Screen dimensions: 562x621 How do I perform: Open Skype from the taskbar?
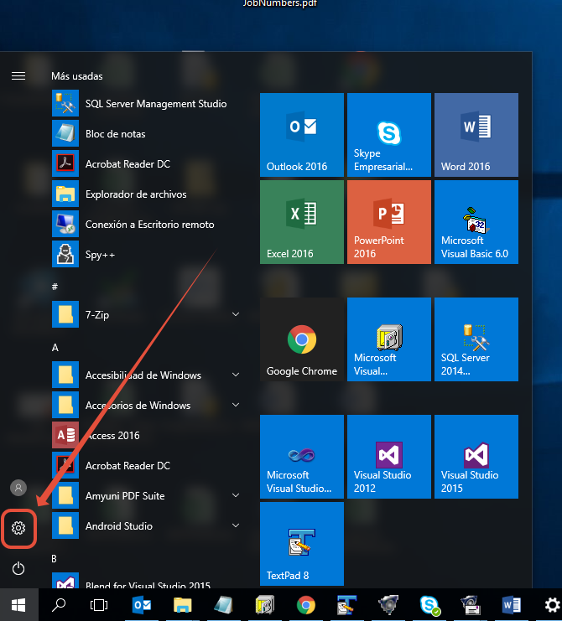(429, 605)
